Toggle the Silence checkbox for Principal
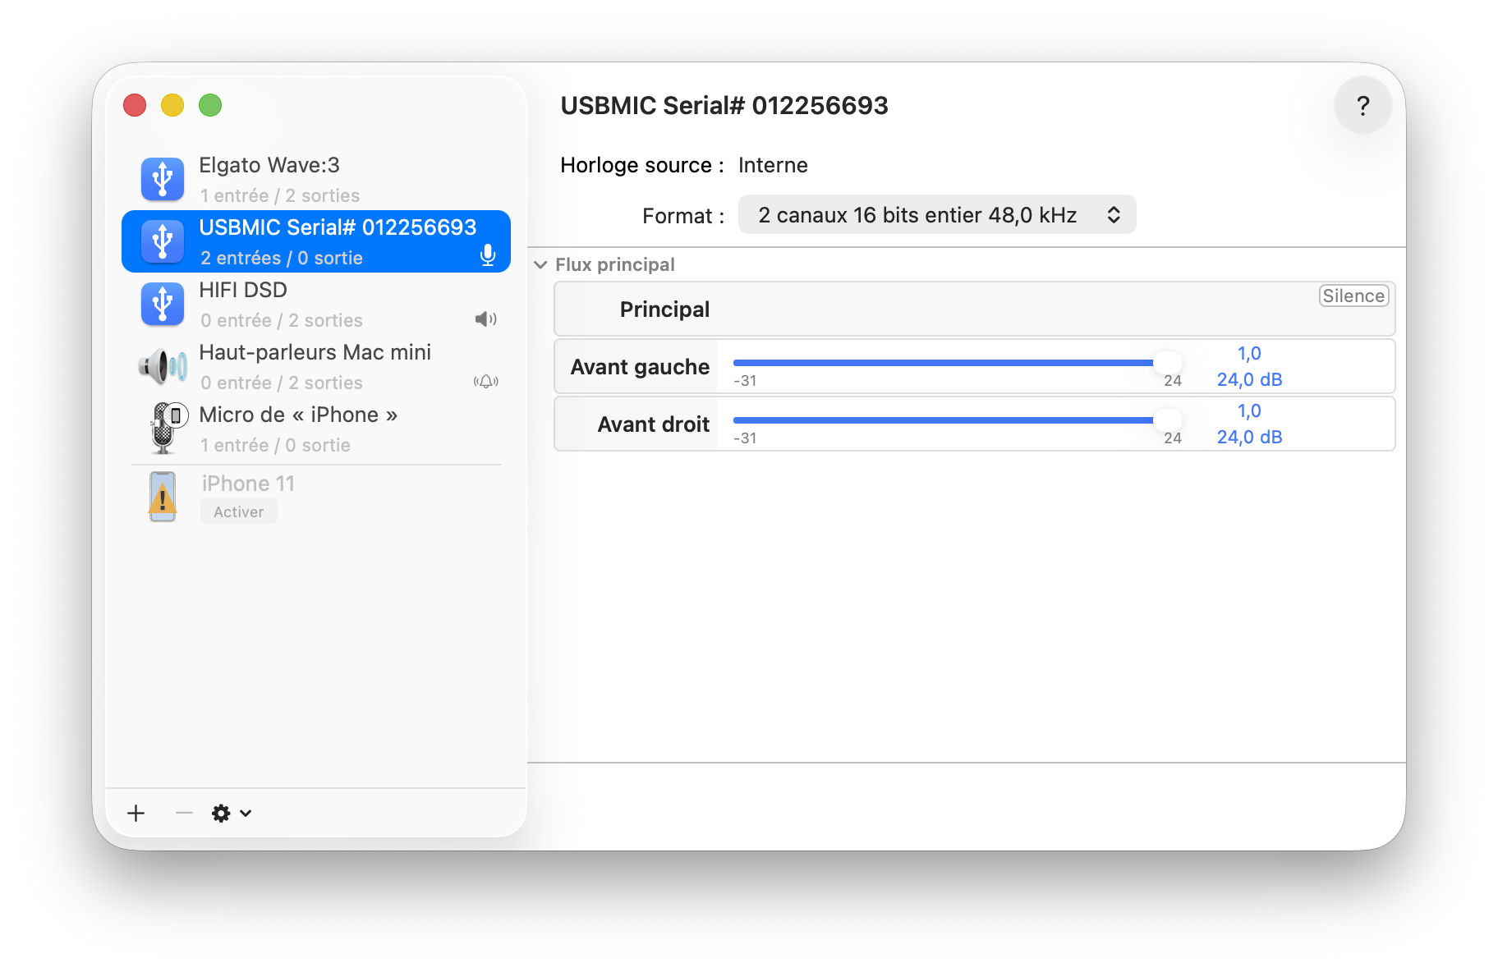This screenshot has height=972, width=1498. coord(1353,296)
